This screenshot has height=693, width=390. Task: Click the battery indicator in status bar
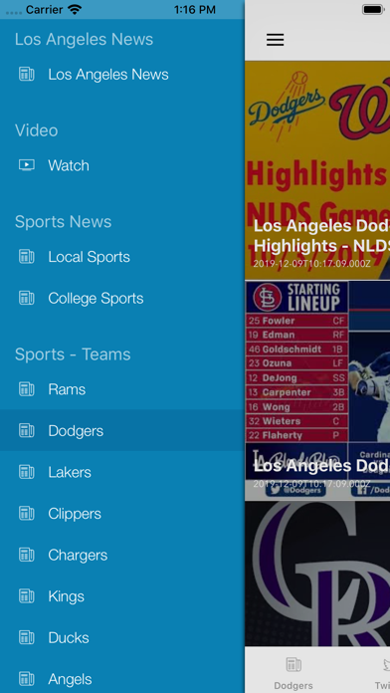pos(373,9)
